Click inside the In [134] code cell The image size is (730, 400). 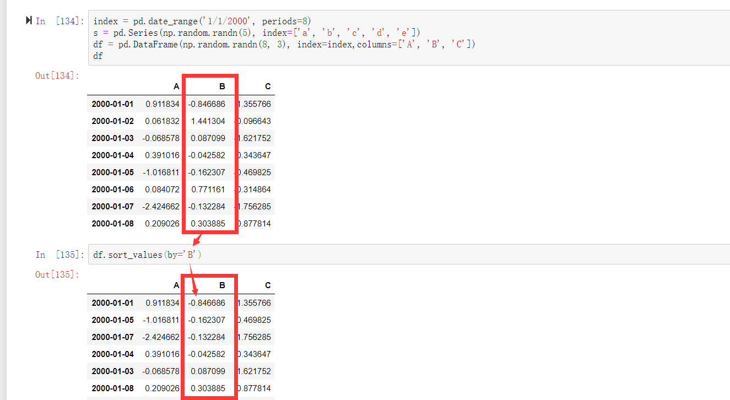coord(409,39)
